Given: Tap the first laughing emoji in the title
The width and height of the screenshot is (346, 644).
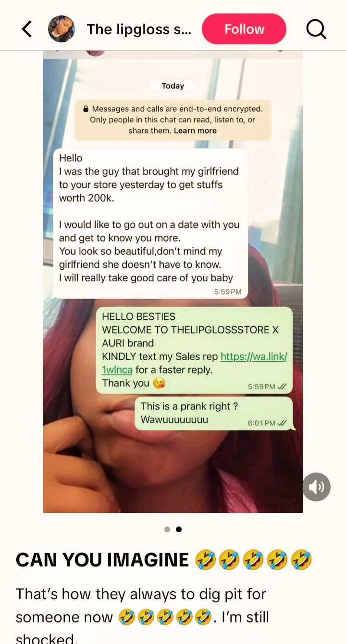Looking at the screenshot, I should [x=206, y=560].
